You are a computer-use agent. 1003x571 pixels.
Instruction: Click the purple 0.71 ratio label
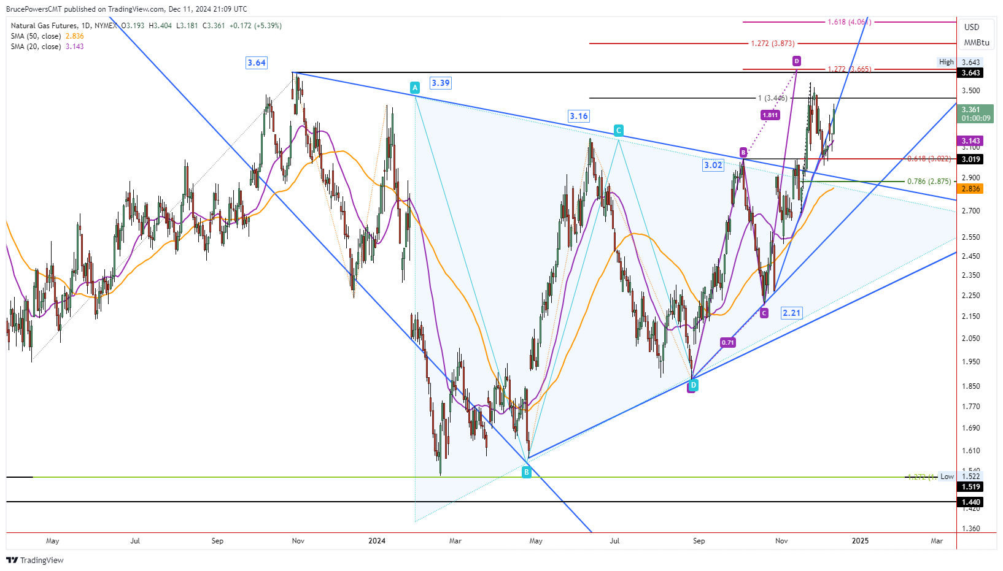pyautogui.click(x=728, y=342)
